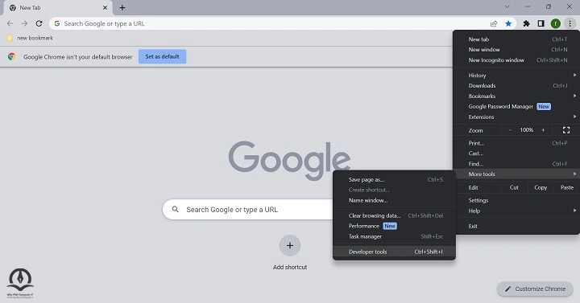
Task: Click the Set as default button
Action: point(163,56)
